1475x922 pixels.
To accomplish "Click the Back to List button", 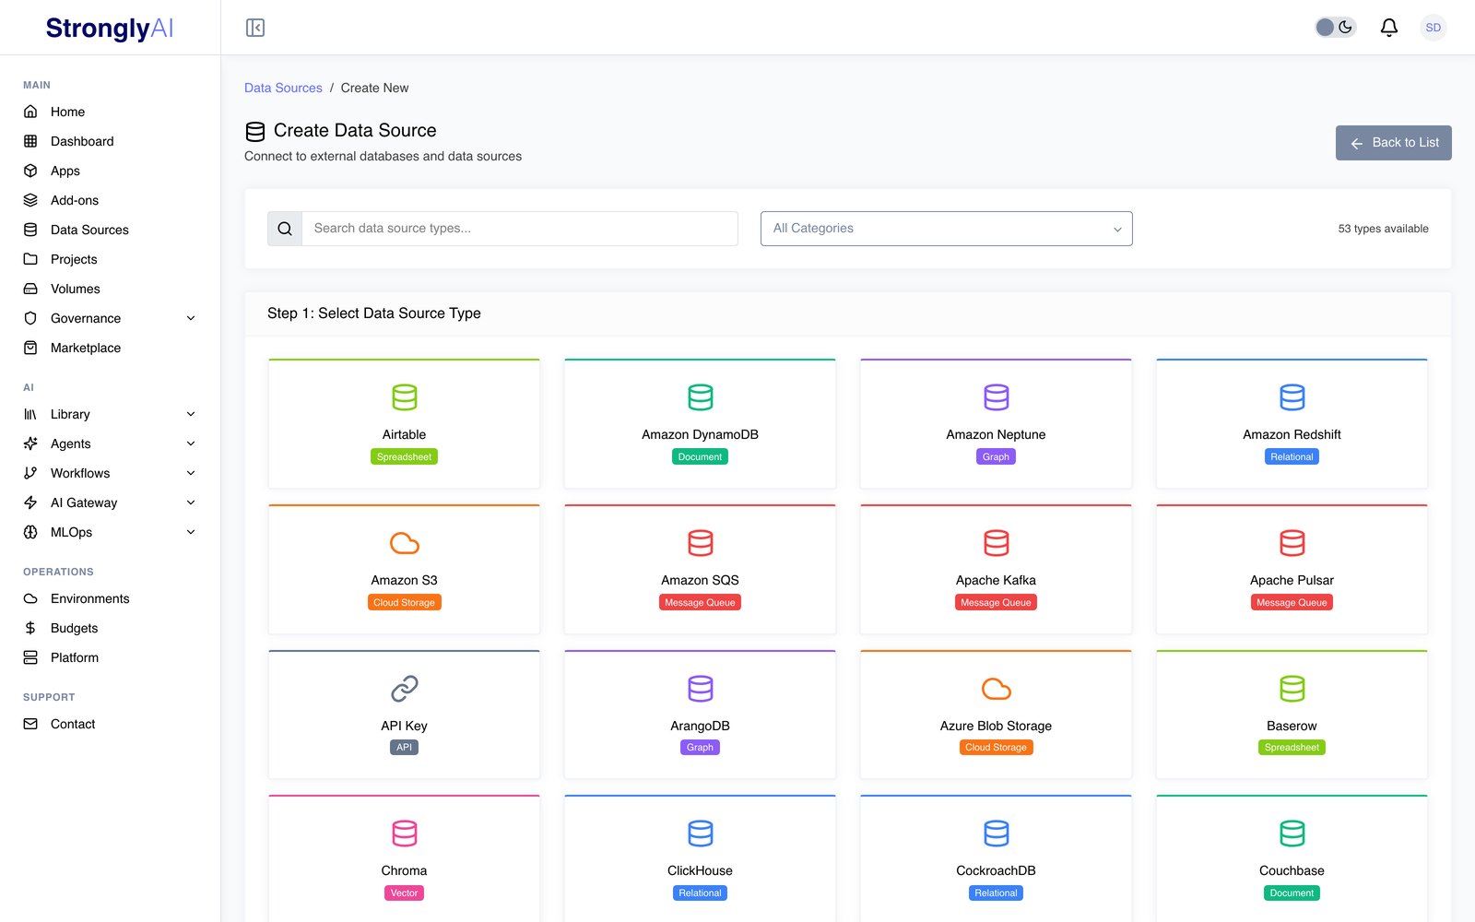I will 1393,143.
